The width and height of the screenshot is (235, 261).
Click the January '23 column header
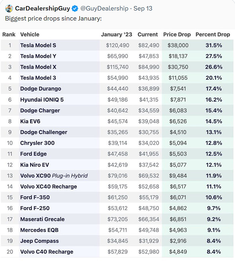116,34
